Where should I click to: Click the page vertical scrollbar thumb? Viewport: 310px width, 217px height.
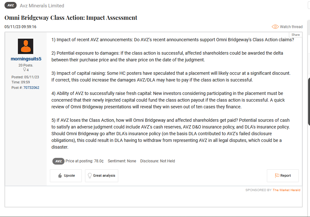pyautogui.click(x=309, y=101)
